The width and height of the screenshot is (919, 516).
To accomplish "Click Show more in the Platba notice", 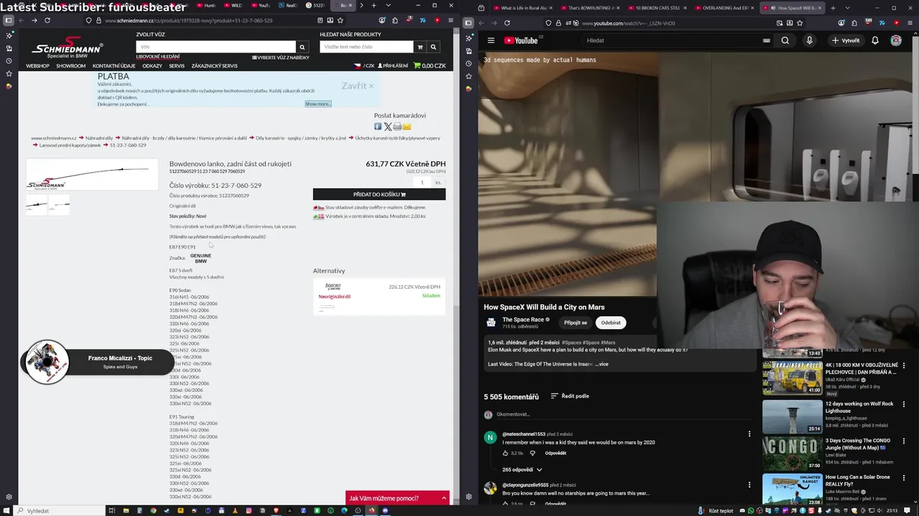I will [317, 104].
